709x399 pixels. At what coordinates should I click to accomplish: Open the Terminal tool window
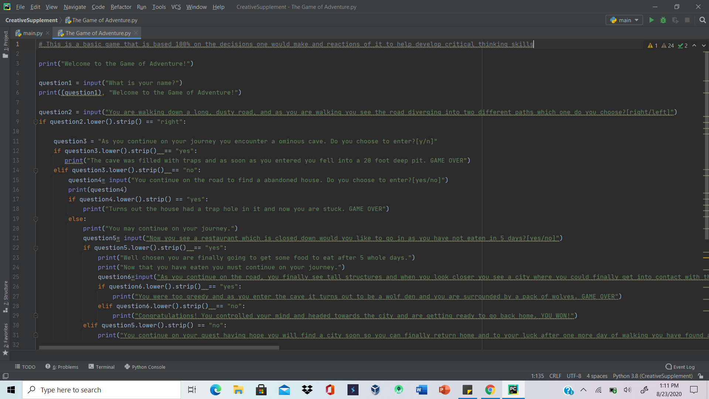pos(102,367)
